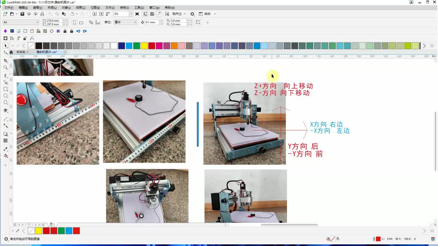The width and height of the screenshot is (438, 246).
Task: Pick the yellow swatch in the top palette
Action: (x=144, y=46)
